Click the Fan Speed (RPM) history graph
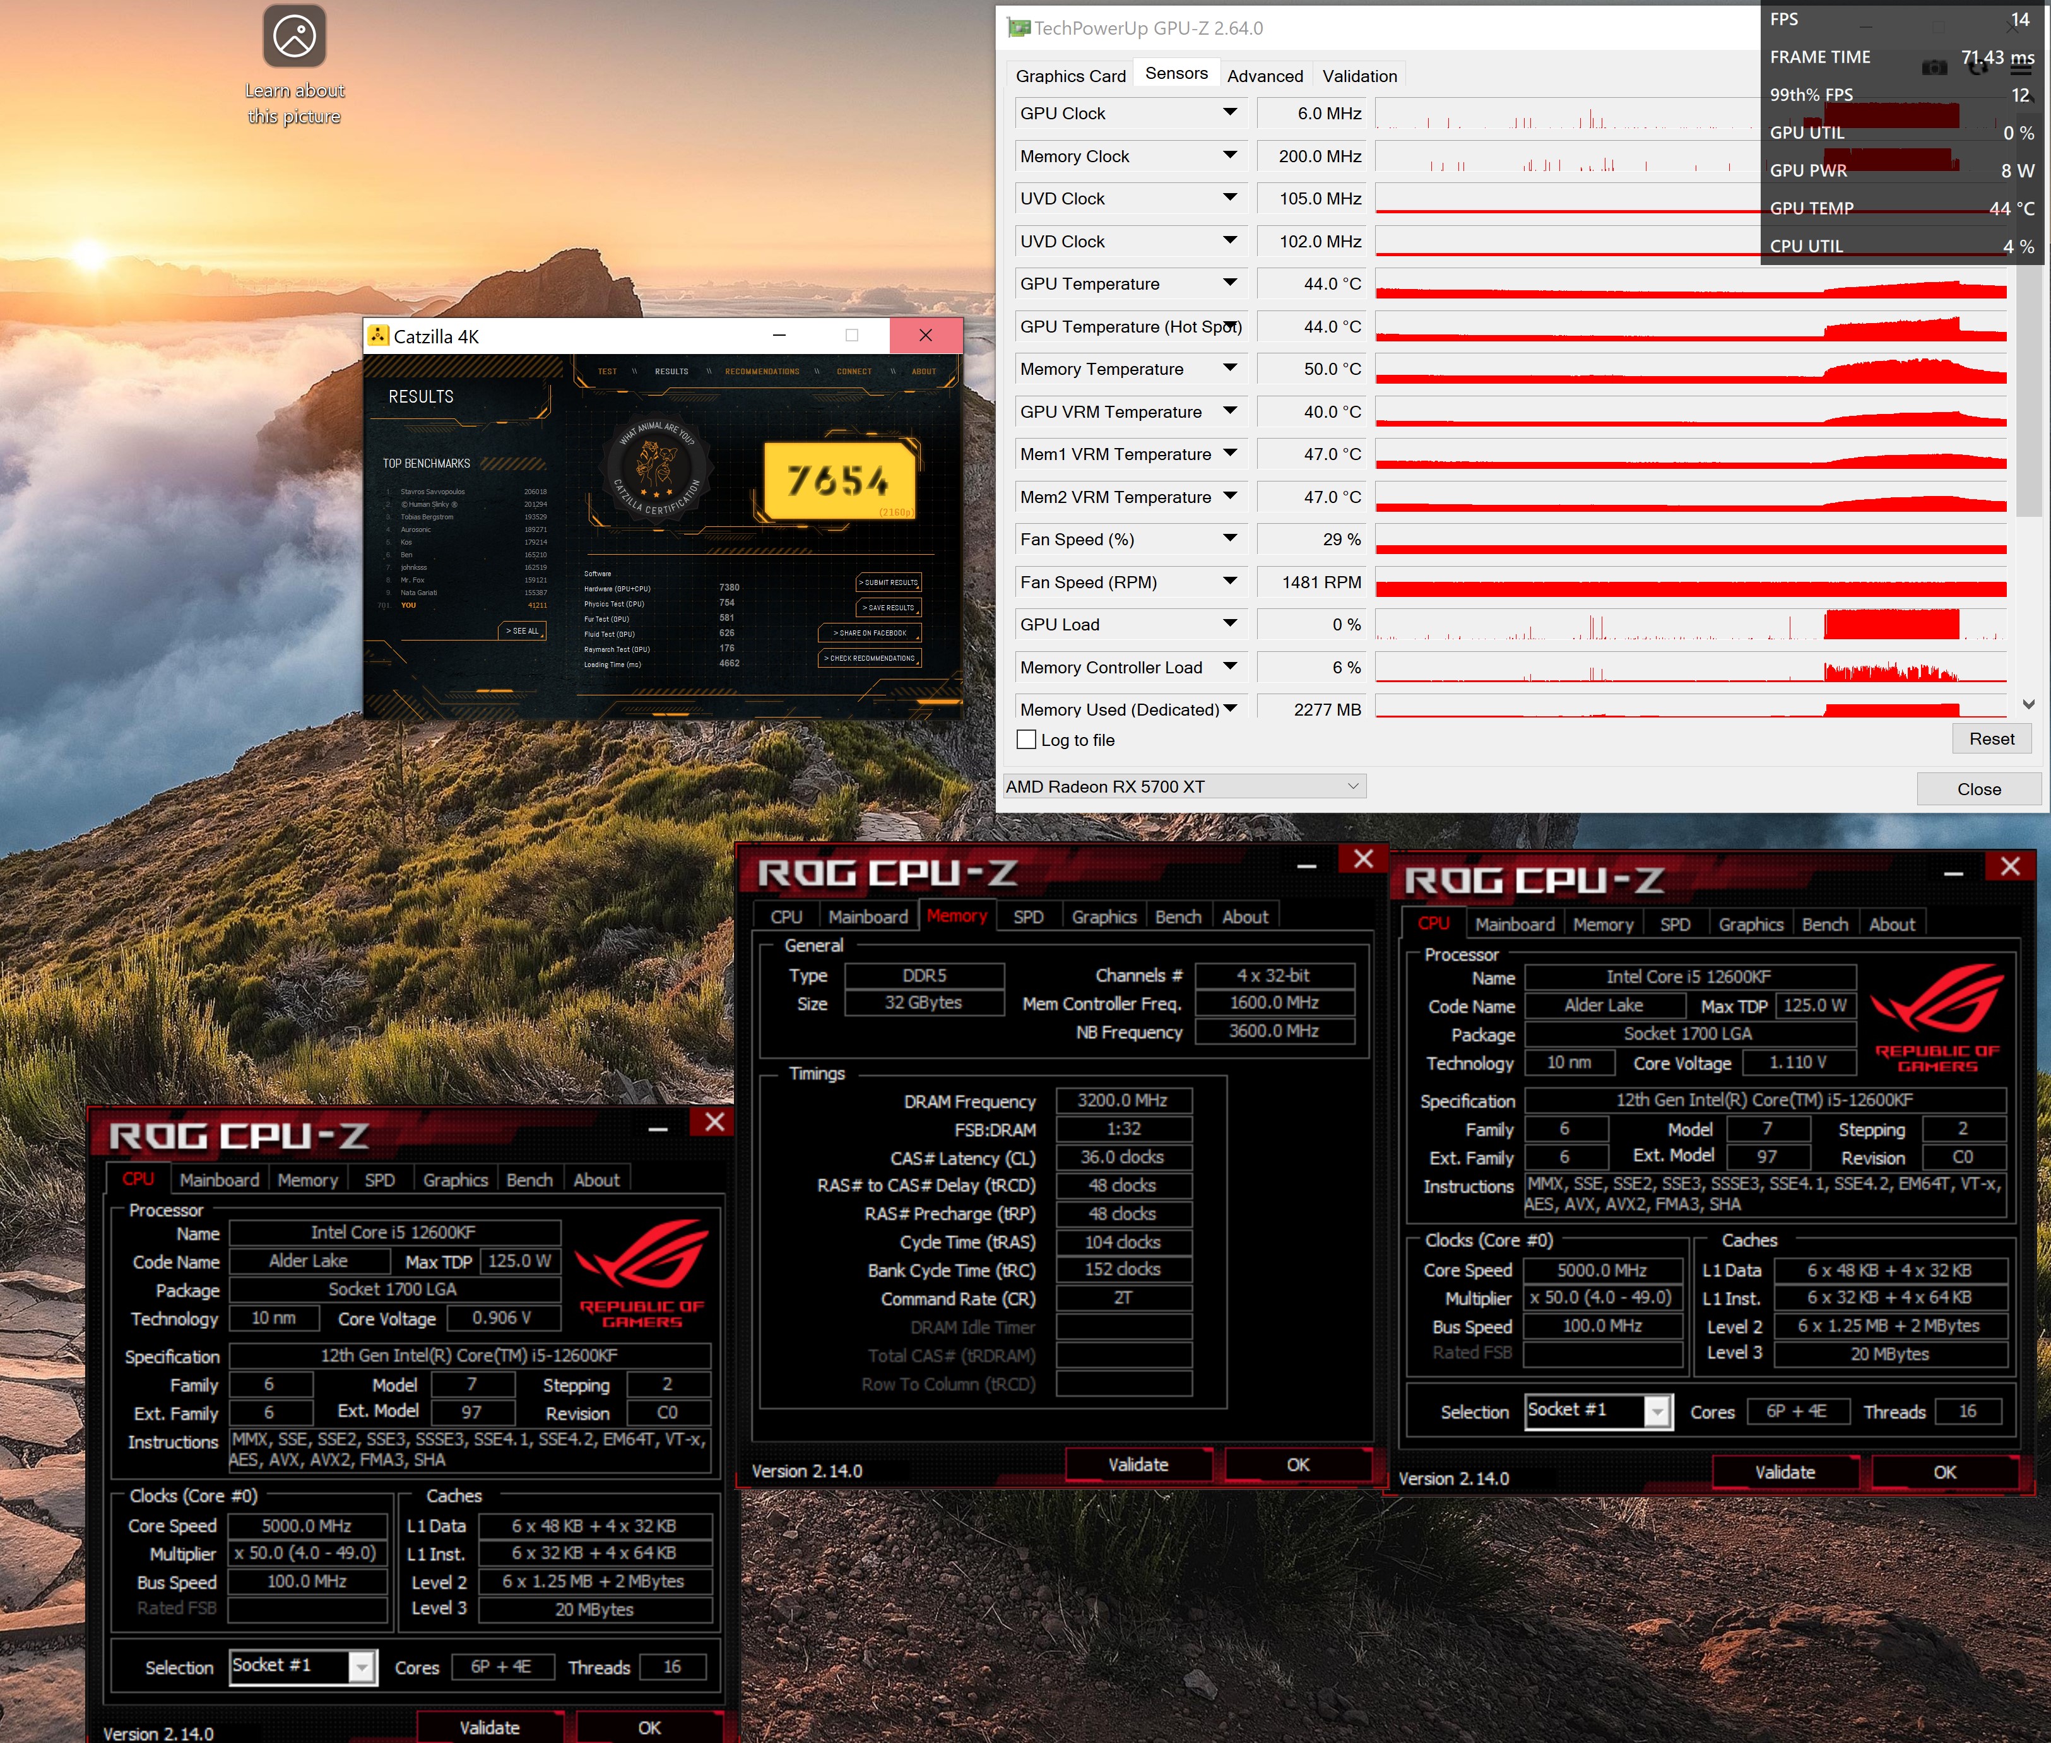 tap(1691, 581)
